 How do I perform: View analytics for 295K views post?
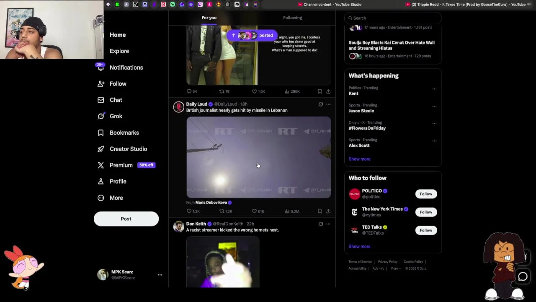point(292,91)
